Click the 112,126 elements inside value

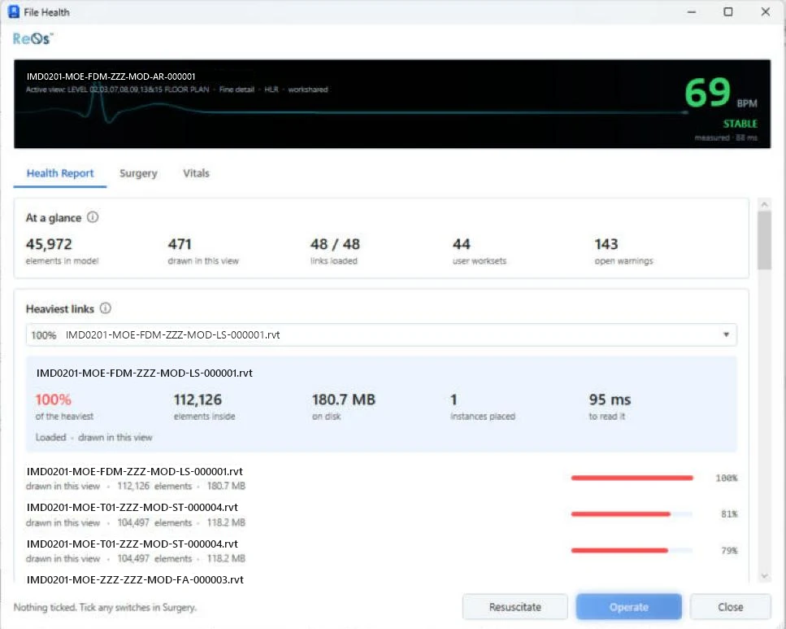pyautogui.click(x=198, y=400)
